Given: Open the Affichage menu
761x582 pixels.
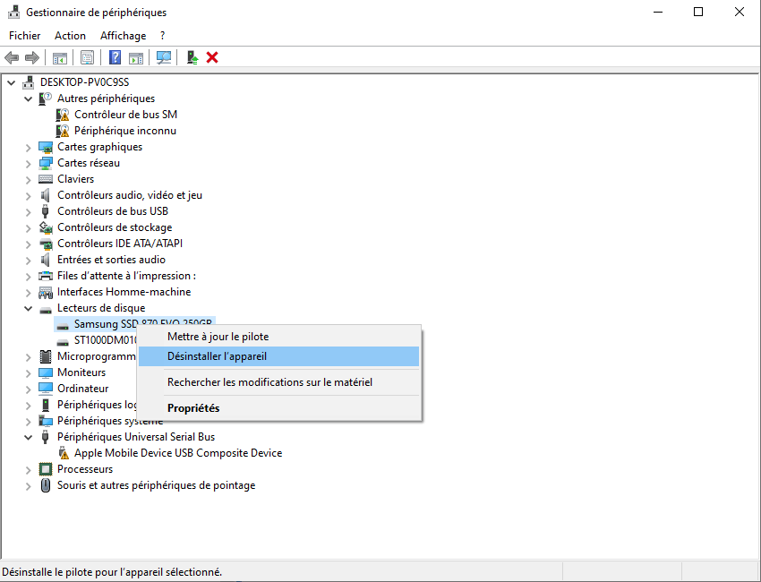Looking at the screenshot, I should click(123, 35).
